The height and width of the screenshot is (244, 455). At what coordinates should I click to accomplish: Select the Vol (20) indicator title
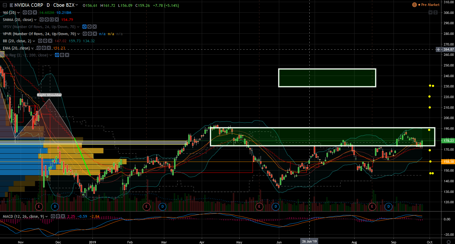(9, 12)
